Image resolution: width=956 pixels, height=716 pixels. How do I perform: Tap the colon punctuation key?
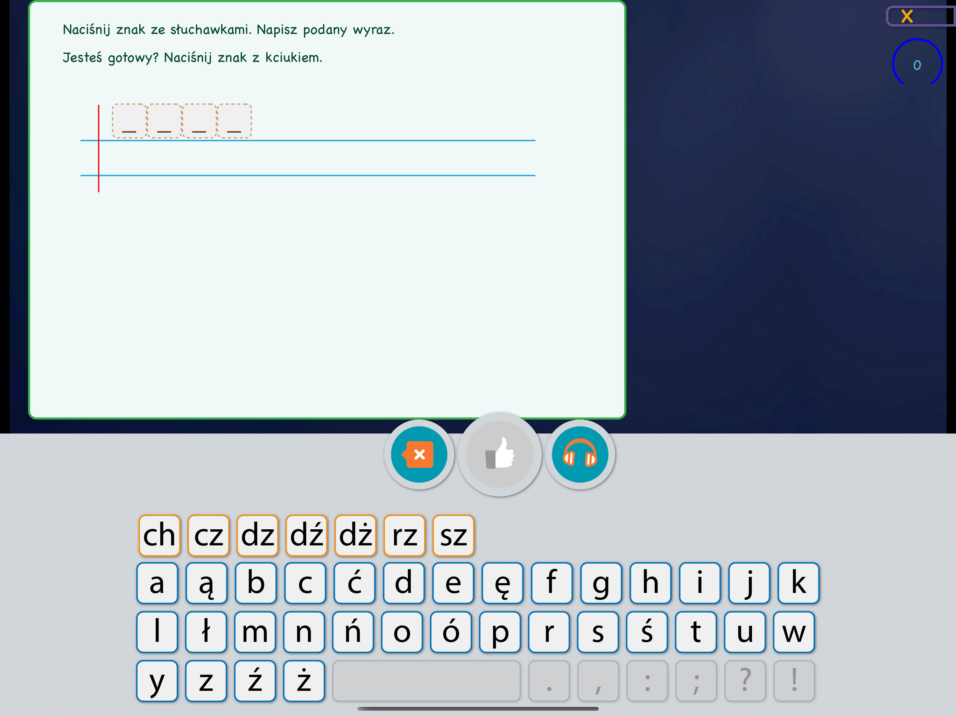pos(647,681)
